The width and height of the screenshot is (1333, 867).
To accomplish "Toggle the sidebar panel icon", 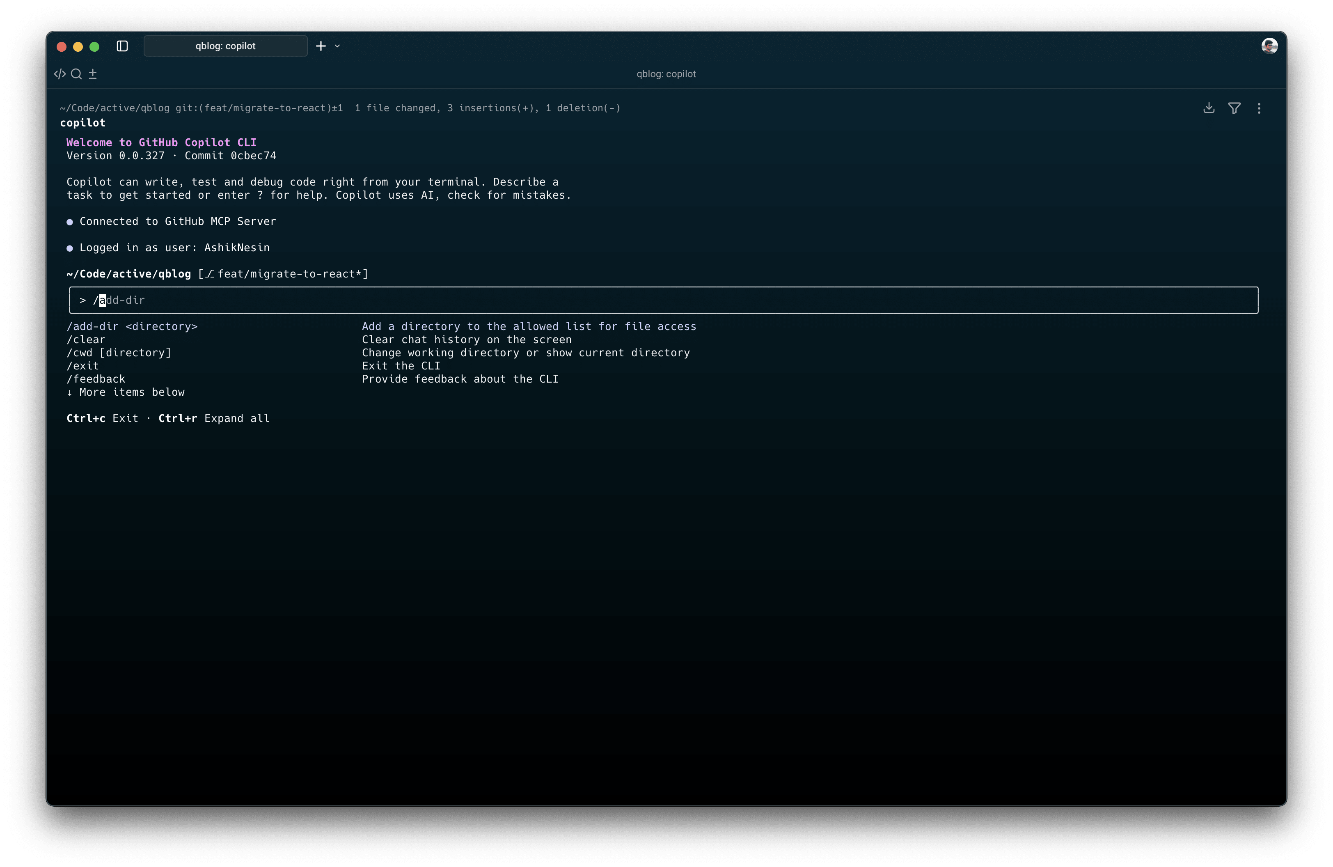I will [x=122, y=46].
